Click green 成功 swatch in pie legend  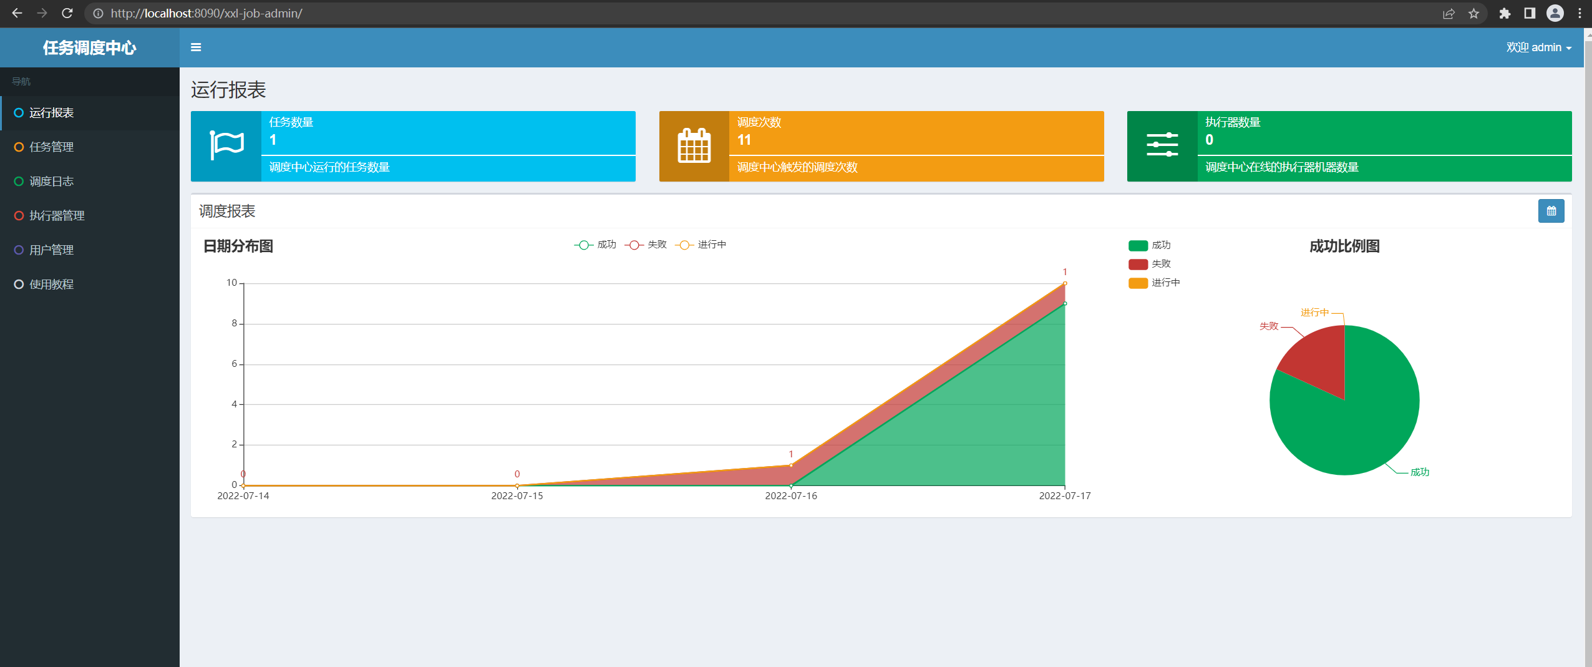pos(1138,246)
